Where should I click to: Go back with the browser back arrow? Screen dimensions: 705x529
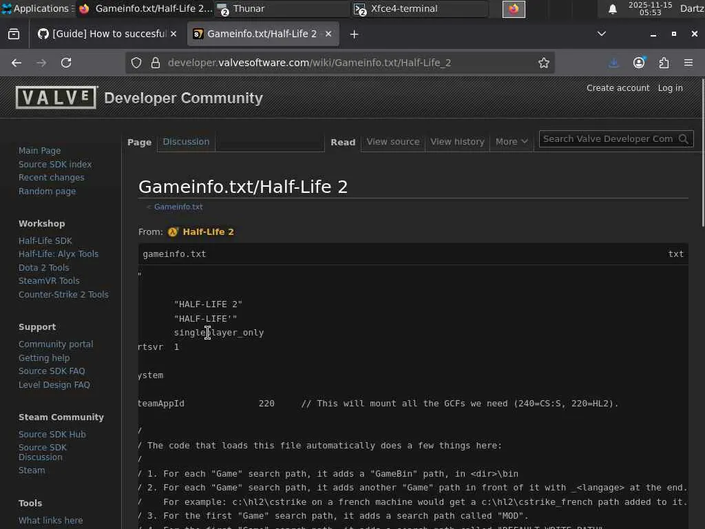(17, 63)
